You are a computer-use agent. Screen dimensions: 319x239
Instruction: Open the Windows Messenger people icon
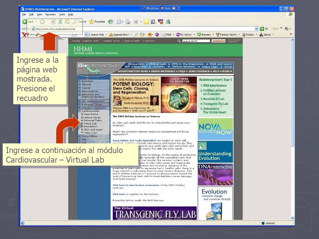tap(168, 22)
